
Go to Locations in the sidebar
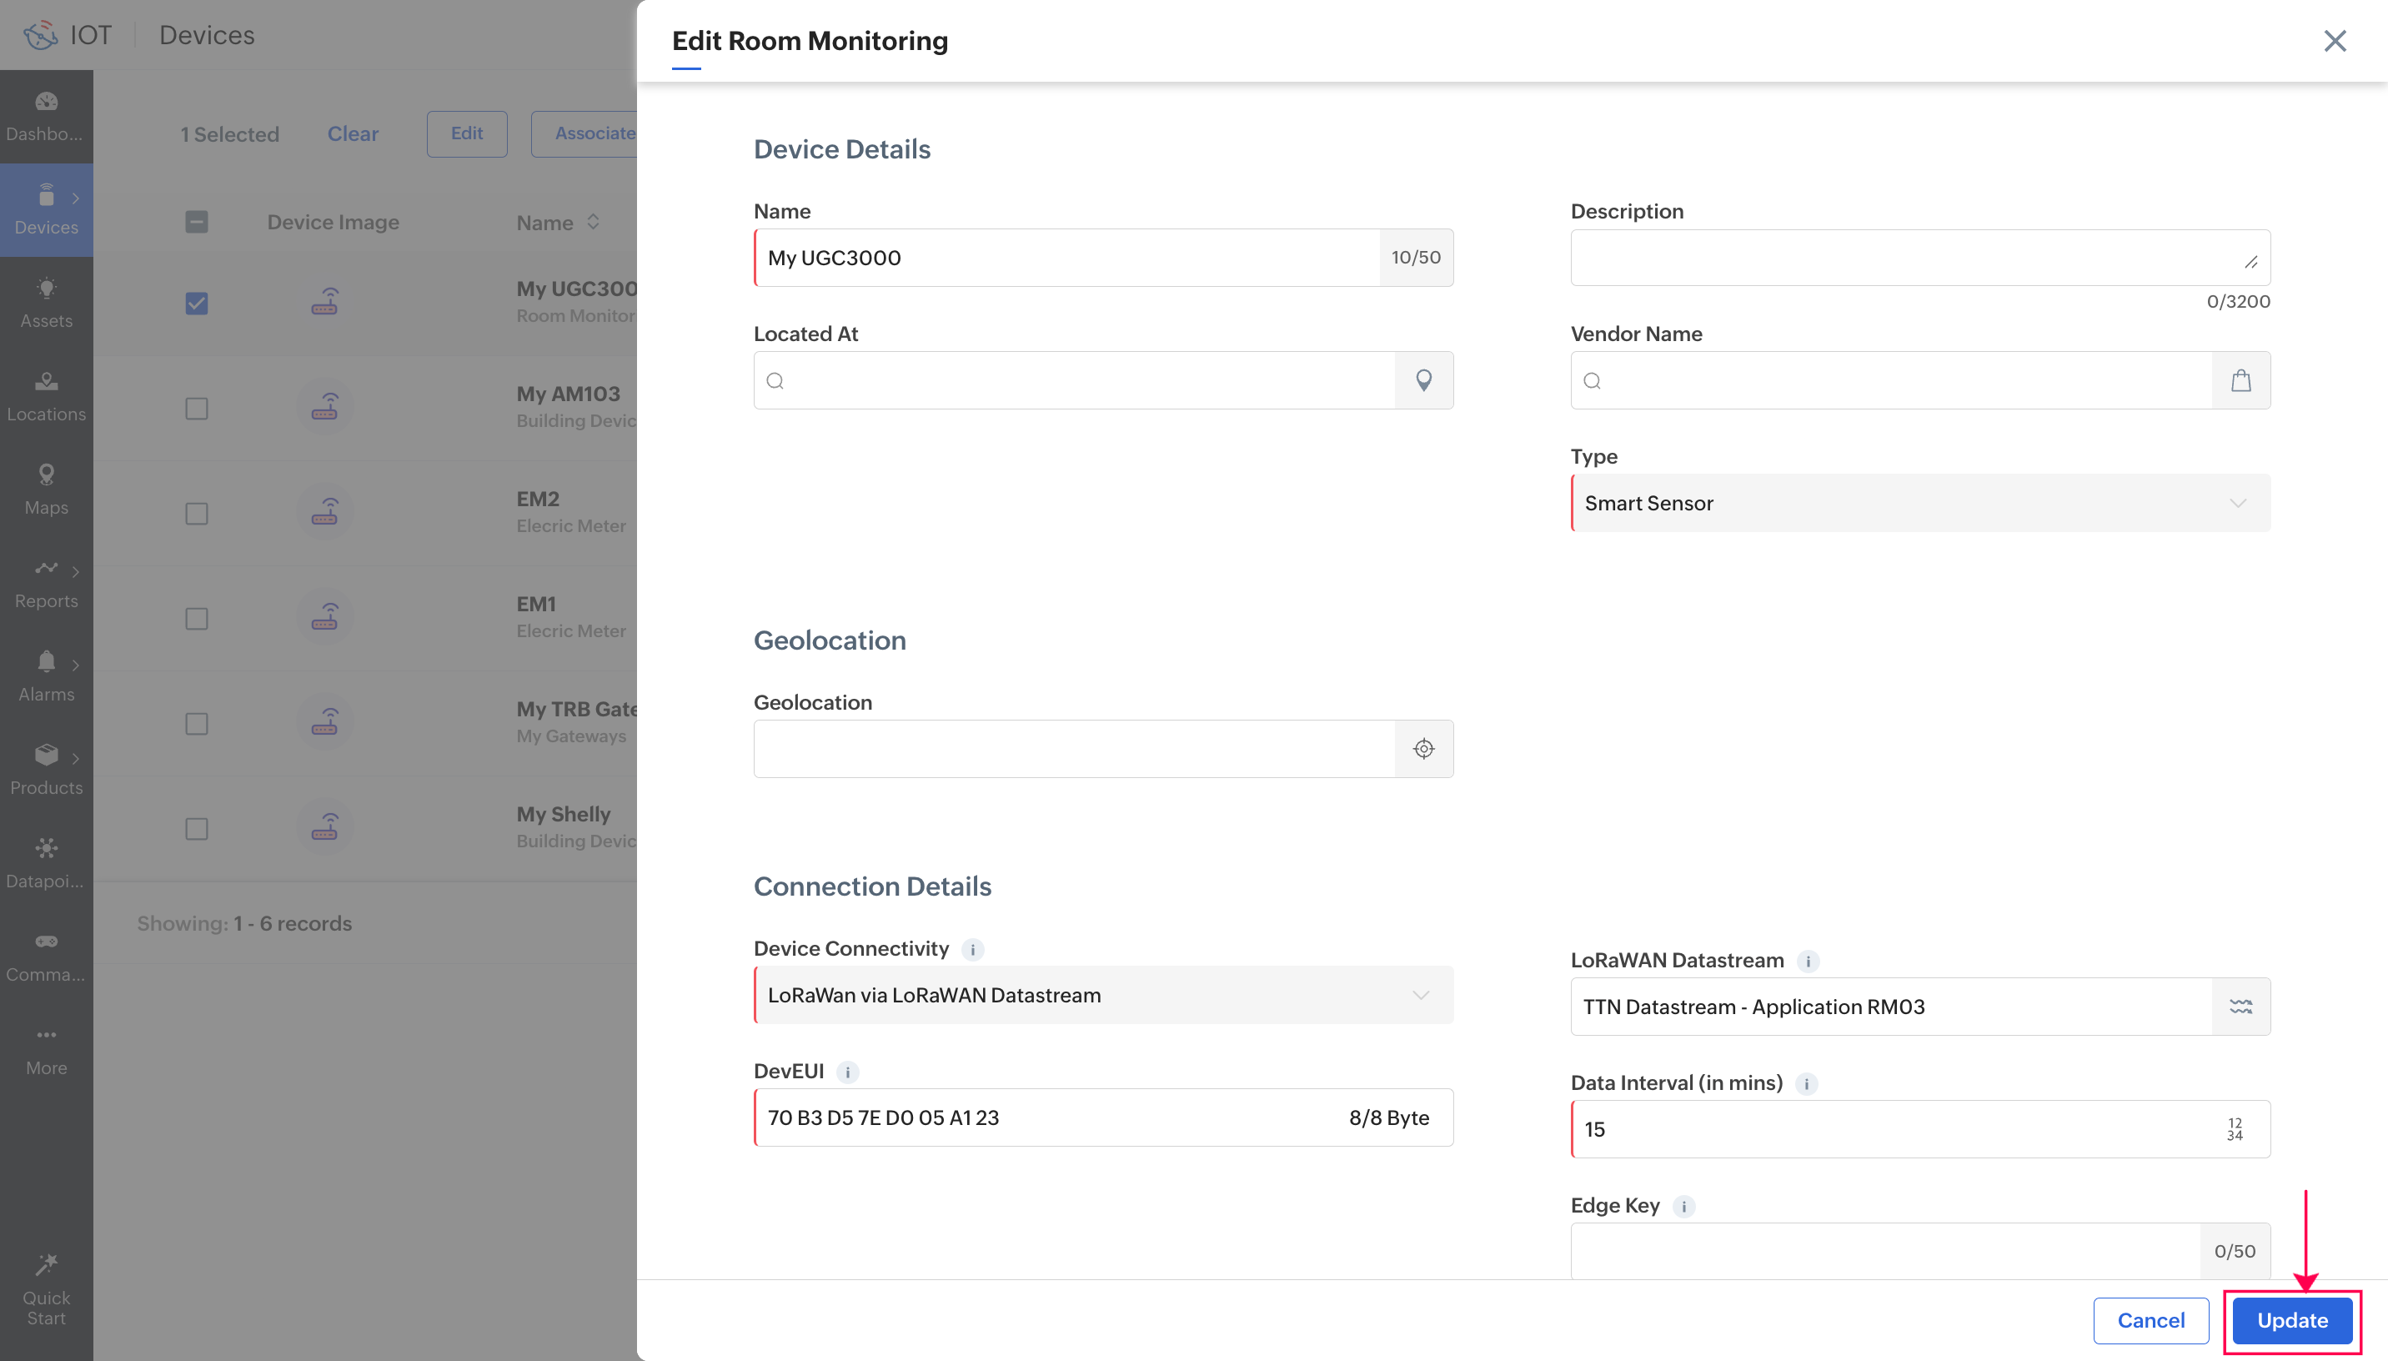coord(46,395)
